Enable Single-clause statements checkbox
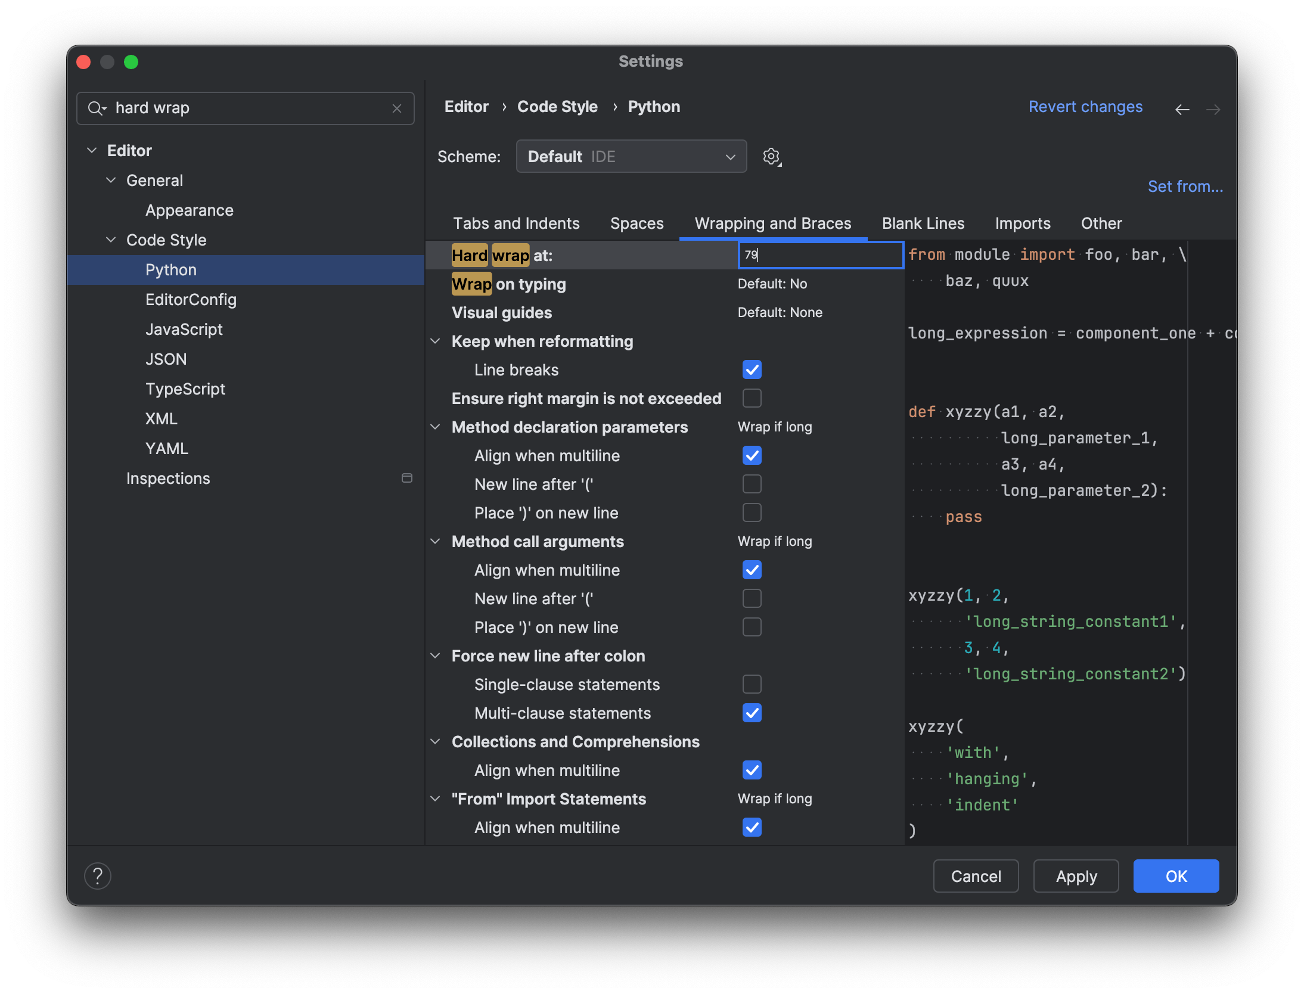This screenshot has width=1304, height=994. tap(752, 684)
